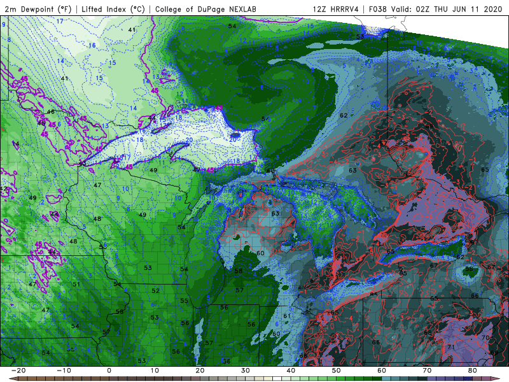
Task: Click the "40" color scale label
Action: 291,371
